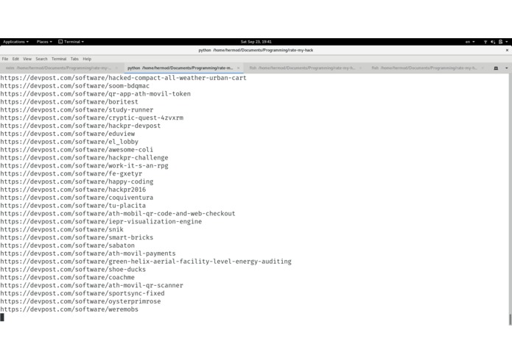This screenshot has width=512, height=363.
Task: Click the vertical scrollbar thumb
Action: [x=510, y=319]
